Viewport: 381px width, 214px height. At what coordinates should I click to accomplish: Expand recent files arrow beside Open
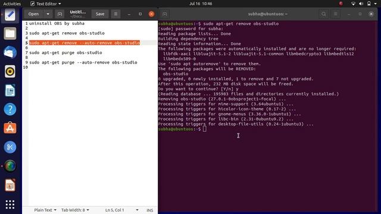coord(48,14)
